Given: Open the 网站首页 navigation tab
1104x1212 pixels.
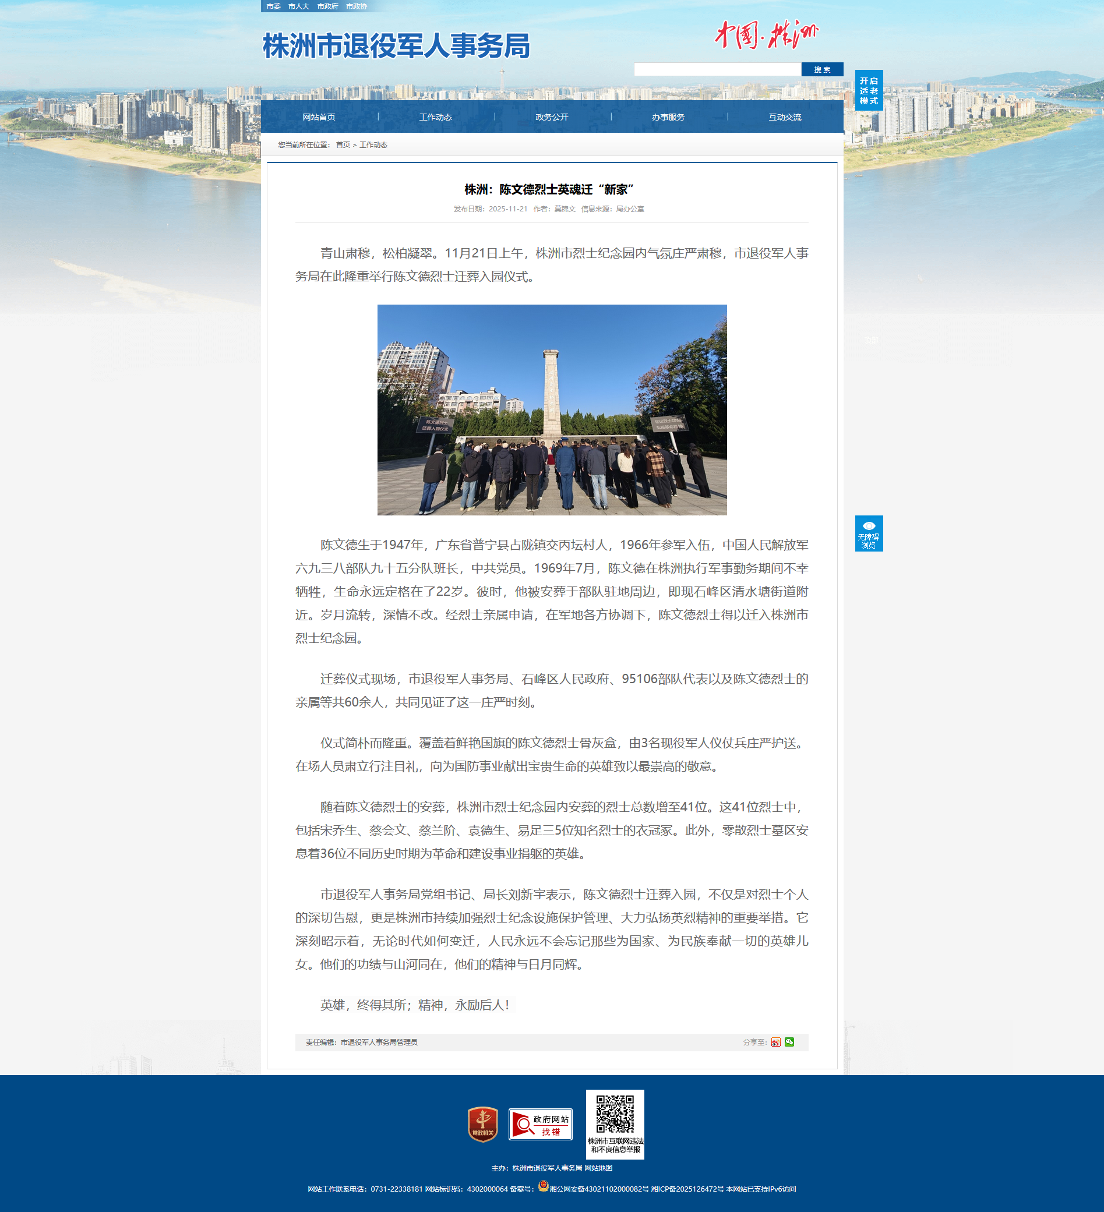Looking at the screenshot, I should pyautogui.click(x=319, y=117).
